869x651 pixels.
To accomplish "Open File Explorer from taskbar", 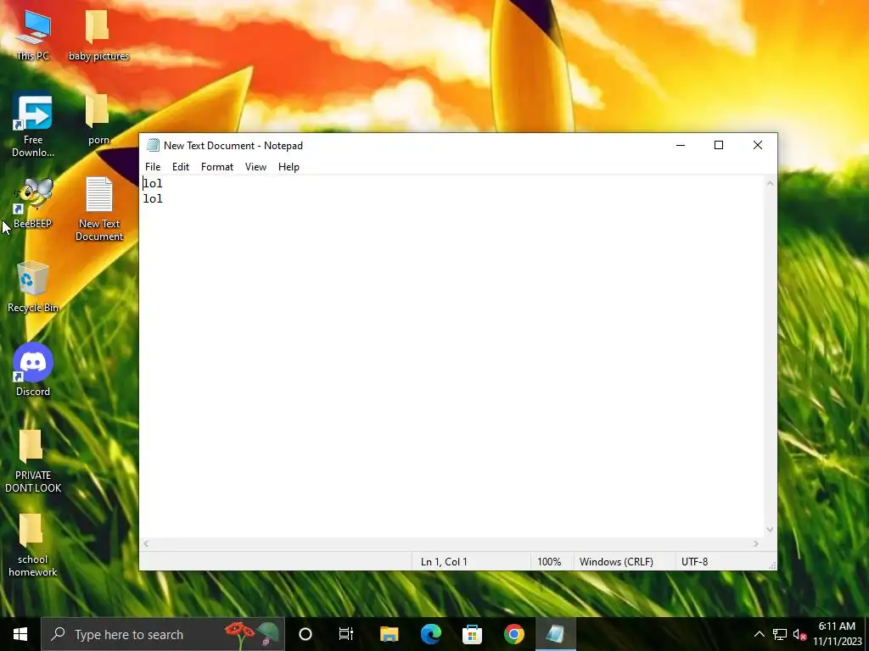I will click(x=389, y=634).
